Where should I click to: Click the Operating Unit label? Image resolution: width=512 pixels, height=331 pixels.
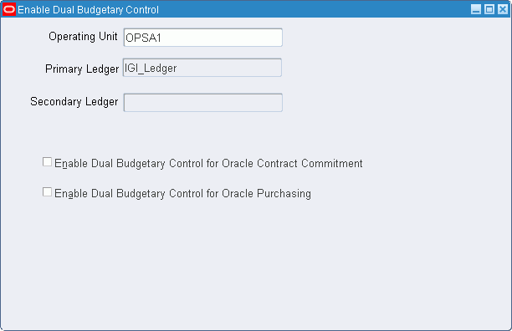[83, 36]
